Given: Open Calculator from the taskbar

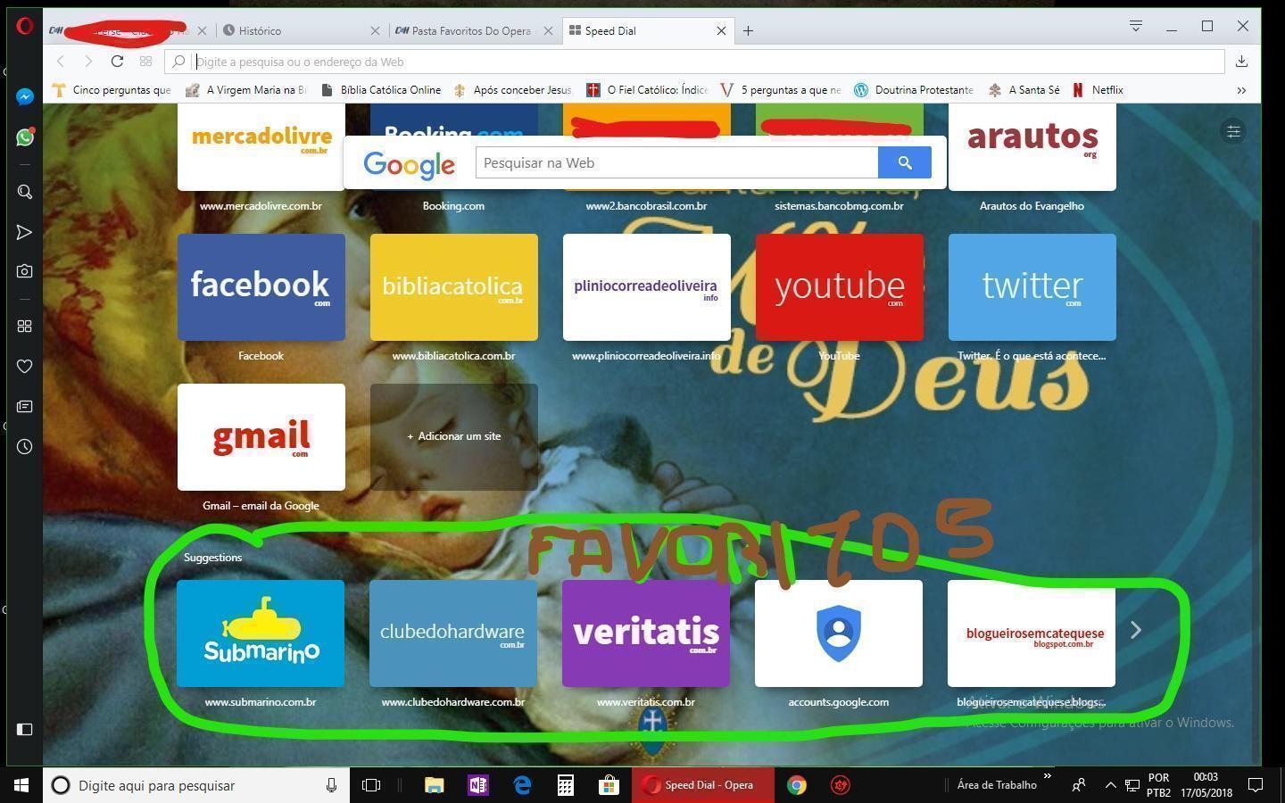Looking at the screenshot, I should coord(566,785).
